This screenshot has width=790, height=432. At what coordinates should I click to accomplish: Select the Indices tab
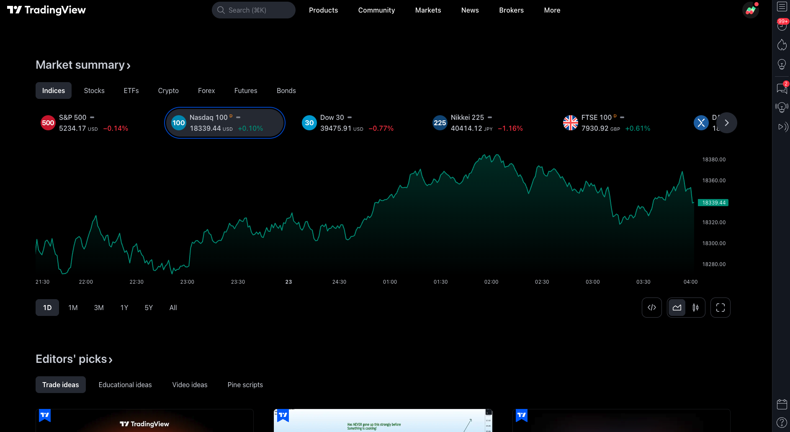point(54,91)
